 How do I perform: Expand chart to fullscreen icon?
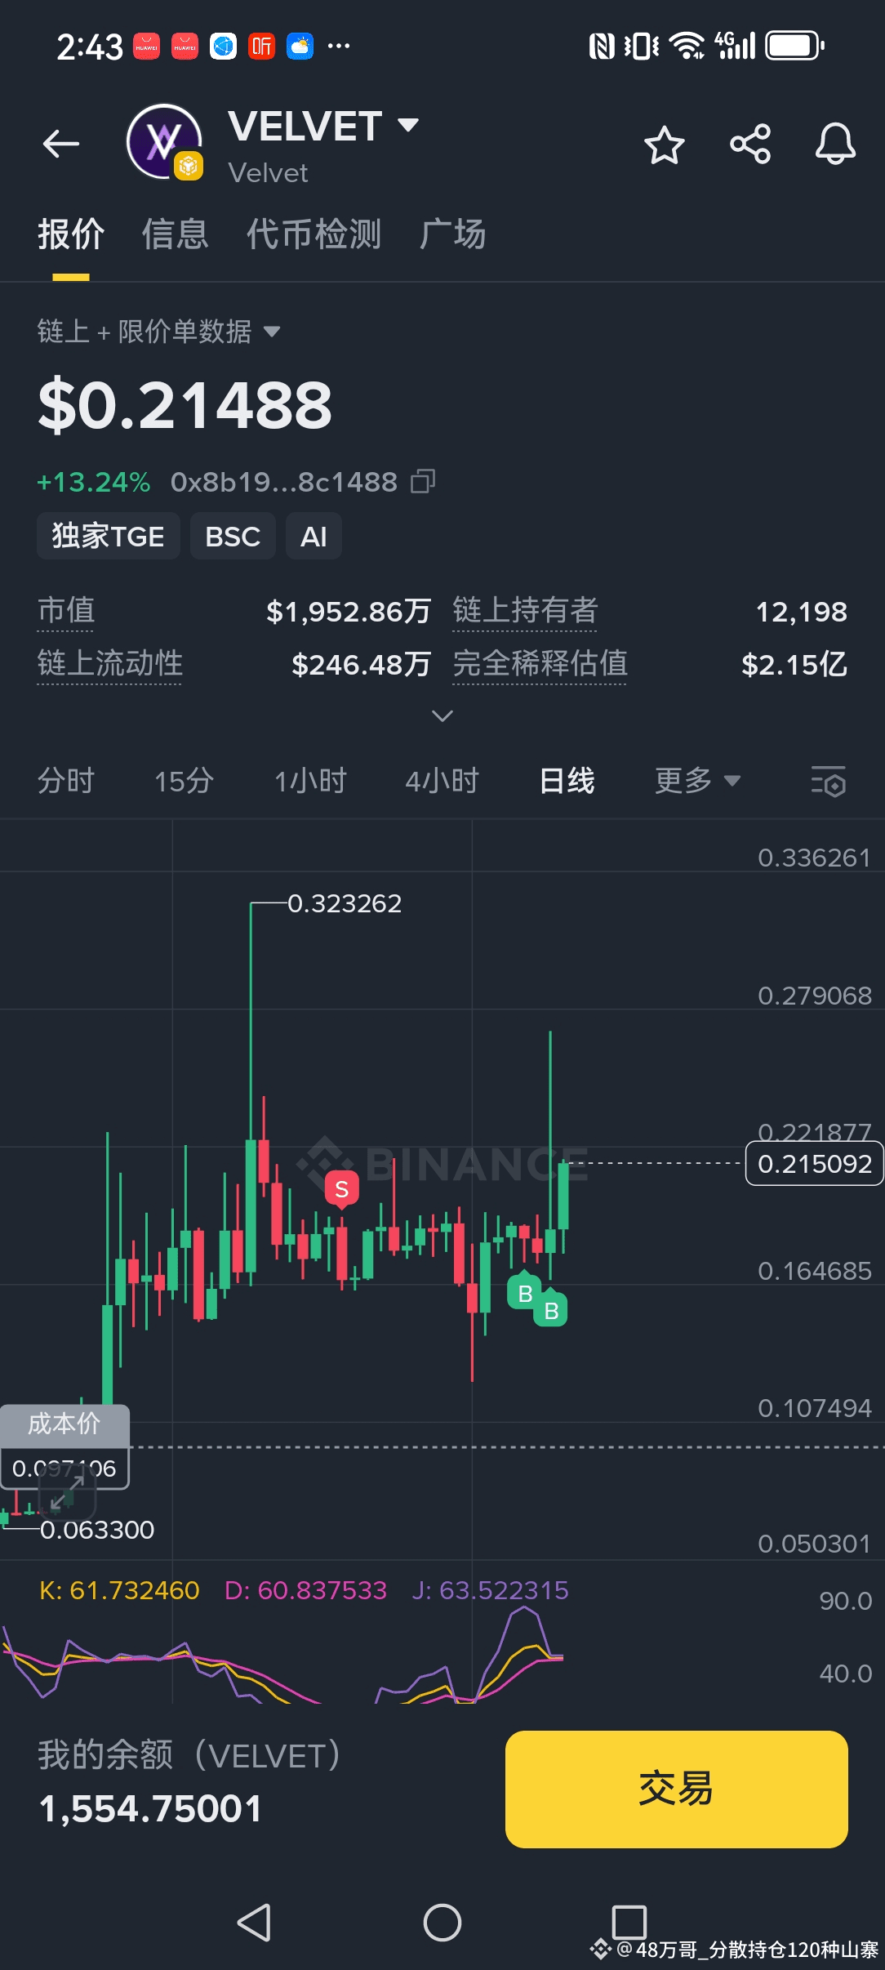[x=67, y=1491]
